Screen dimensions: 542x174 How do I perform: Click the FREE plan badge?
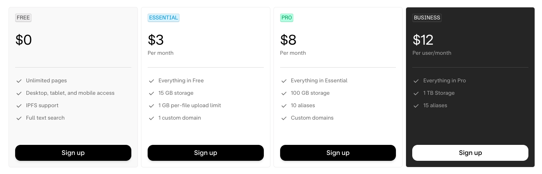pos(23,18)
